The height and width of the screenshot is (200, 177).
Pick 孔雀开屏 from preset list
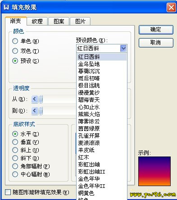click(102, 136)
